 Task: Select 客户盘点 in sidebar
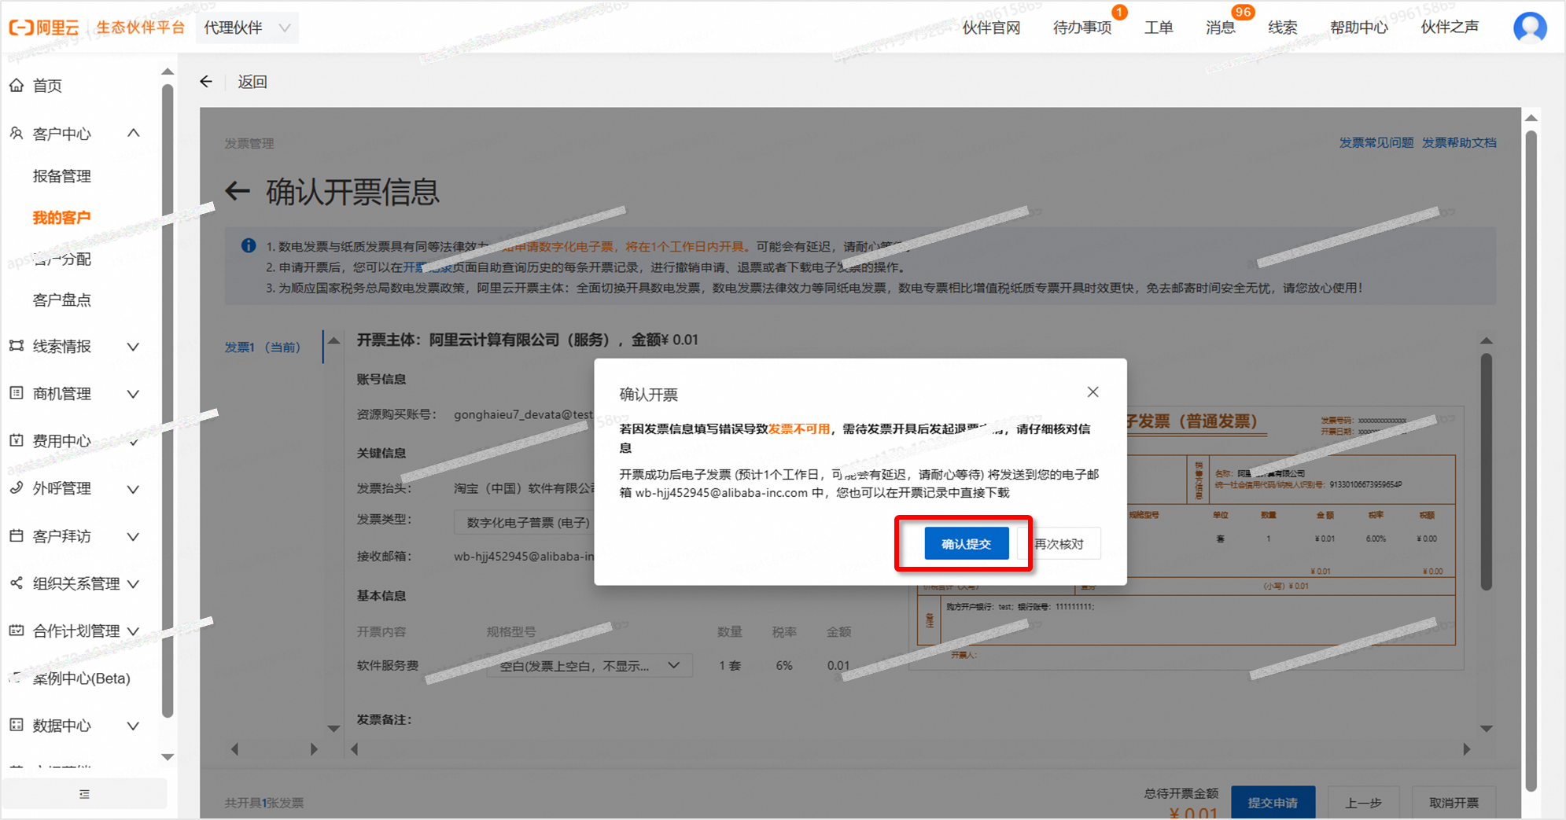point(62,300)
